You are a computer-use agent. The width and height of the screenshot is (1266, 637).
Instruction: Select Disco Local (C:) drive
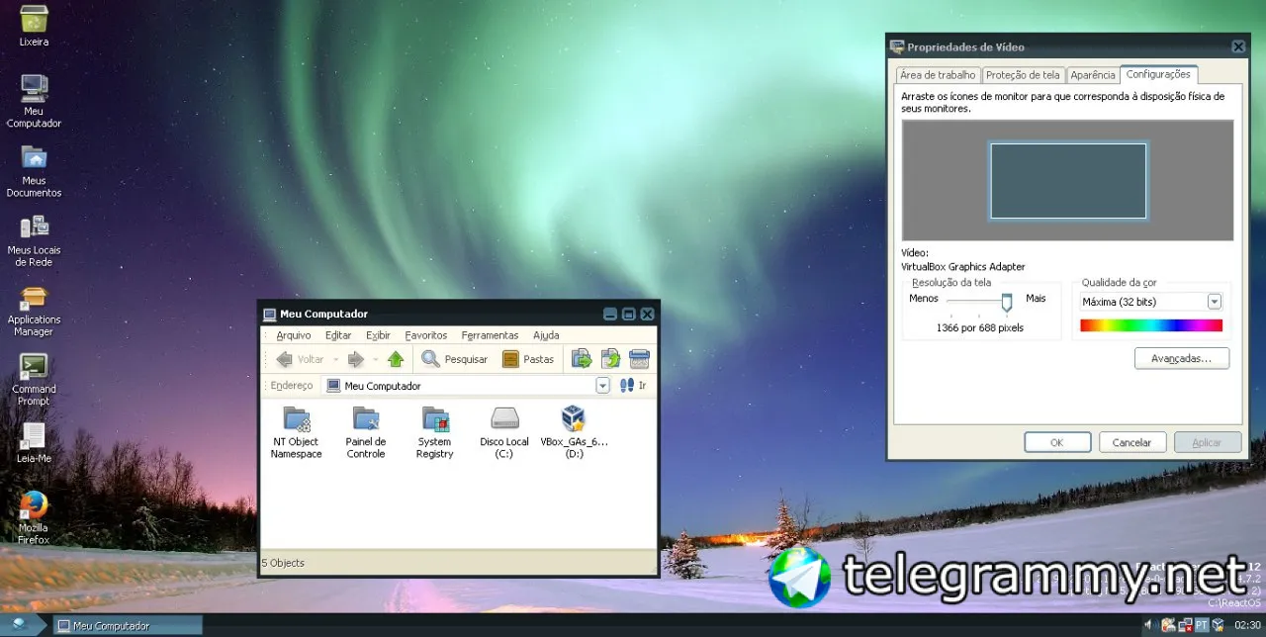504,432
